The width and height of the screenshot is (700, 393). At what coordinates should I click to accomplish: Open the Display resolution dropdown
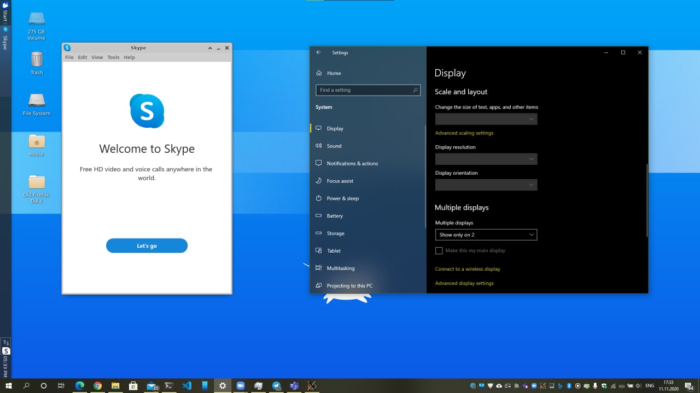486,159
